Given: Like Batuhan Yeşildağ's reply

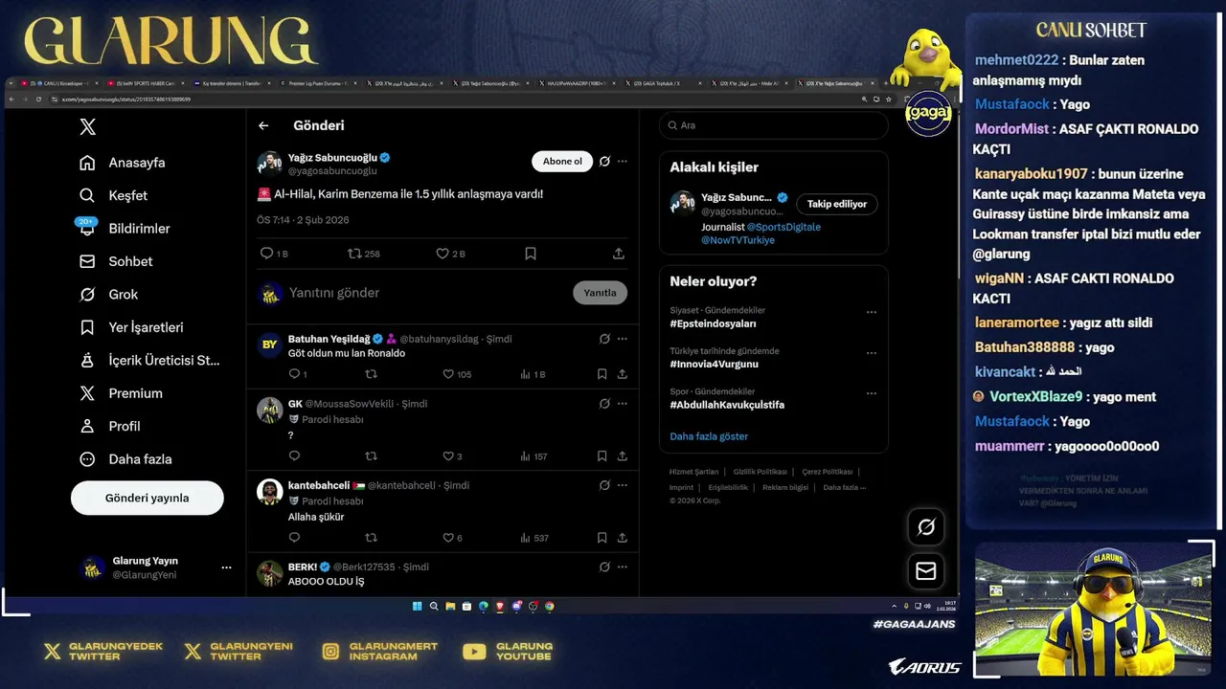Looking at the screenshot, I should [447, 374].
